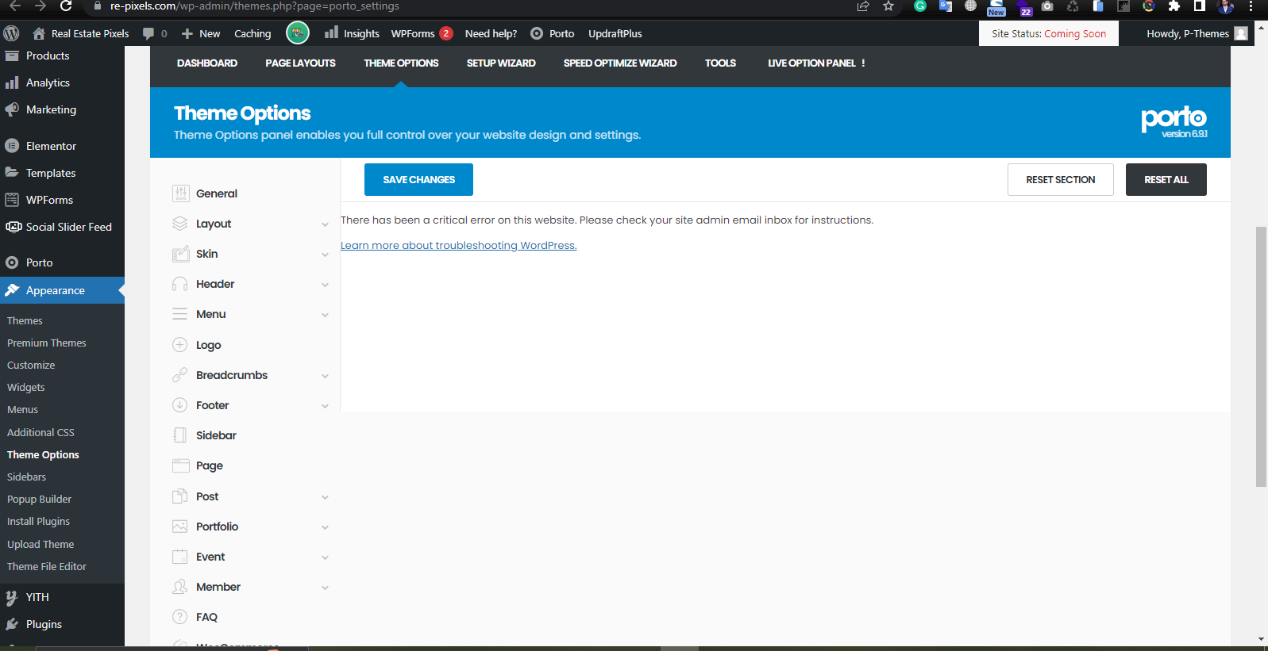
Task: Expand the Member section chevron
Action: (x=325, y=588)
